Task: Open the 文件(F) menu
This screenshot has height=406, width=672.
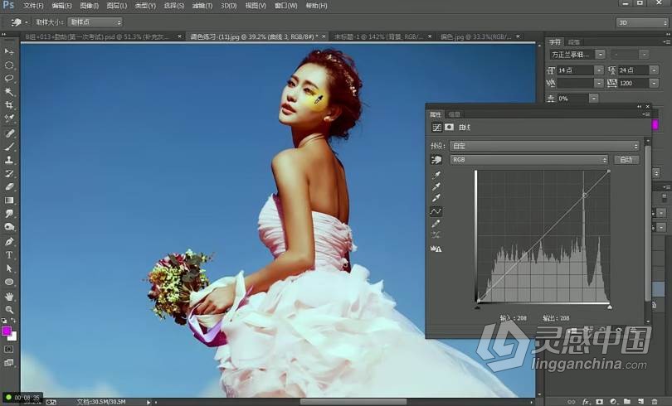Action: coord(33,6)
